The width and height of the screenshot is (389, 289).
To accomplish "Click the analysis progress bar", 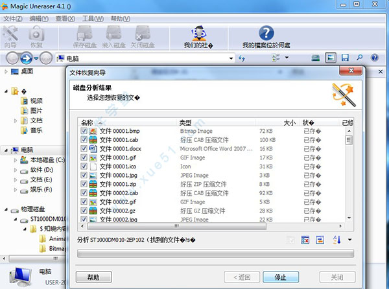I will click(x=215, y=253).
